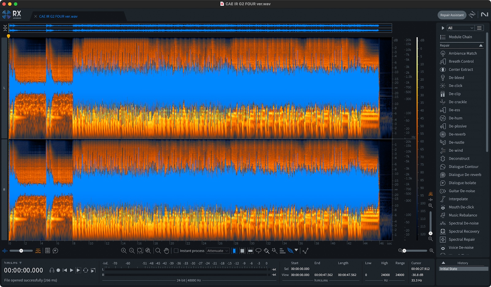Screen dimensions: 491x287
Task: Open the All module filter dropdown
Action: (460, 28)
